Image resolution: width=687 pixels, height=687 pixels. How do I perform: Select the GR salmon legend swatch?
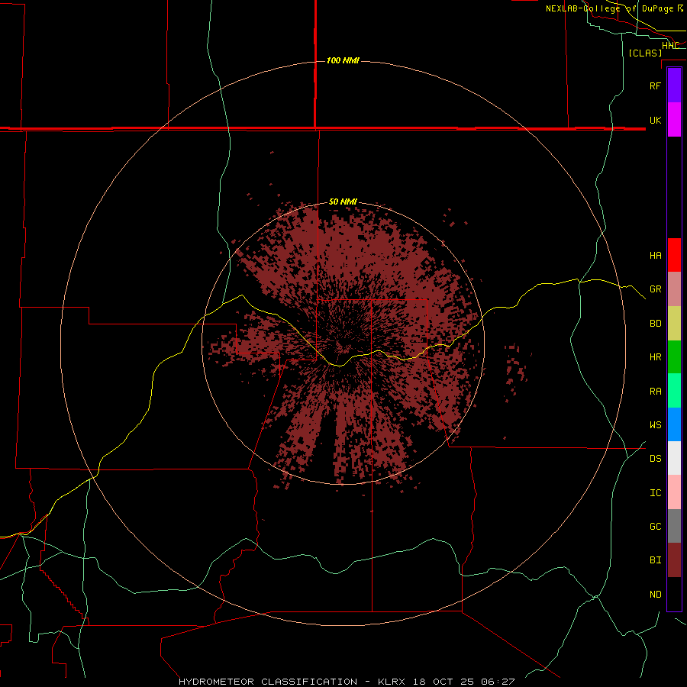674,289
